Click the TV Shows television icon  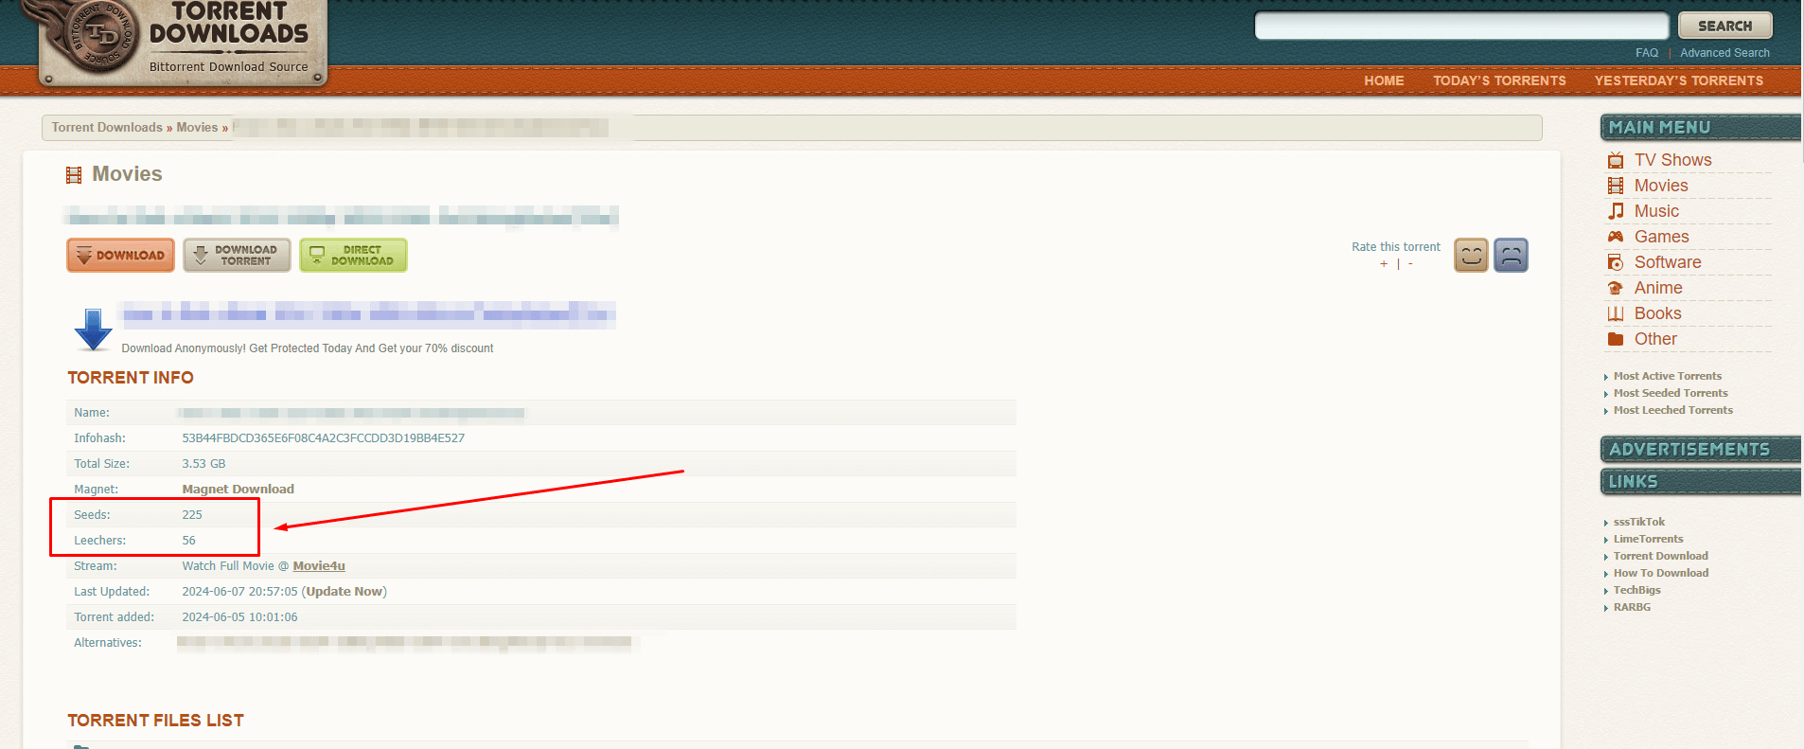1616,160
